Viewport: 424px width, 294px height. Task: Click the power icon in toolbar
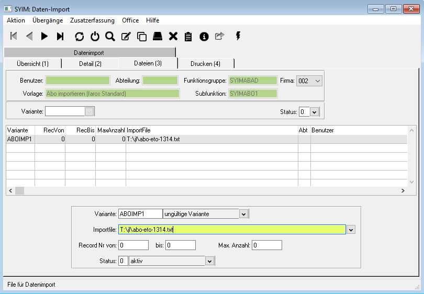[x=95, y=36]
